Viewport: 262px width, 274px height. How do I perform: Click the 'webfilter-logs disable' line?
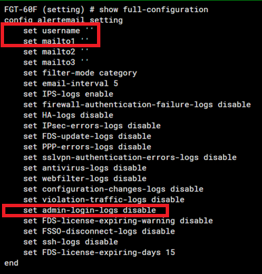click(85, 179)
